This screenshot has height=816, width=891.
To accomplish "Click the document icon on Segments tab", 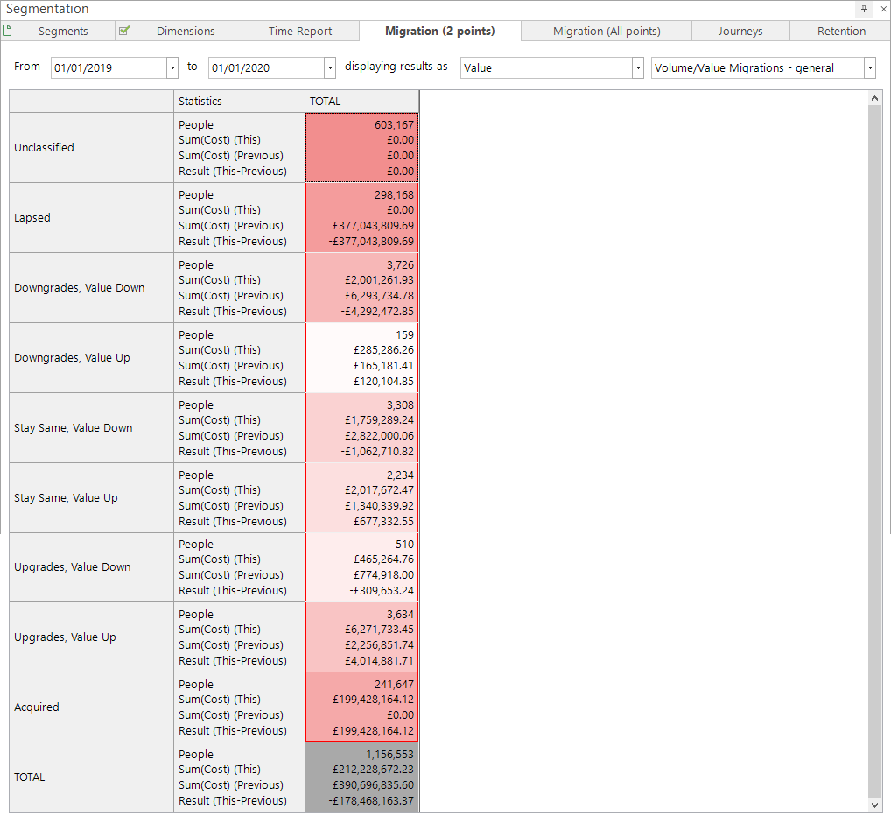I will click(x=7, y=30).
